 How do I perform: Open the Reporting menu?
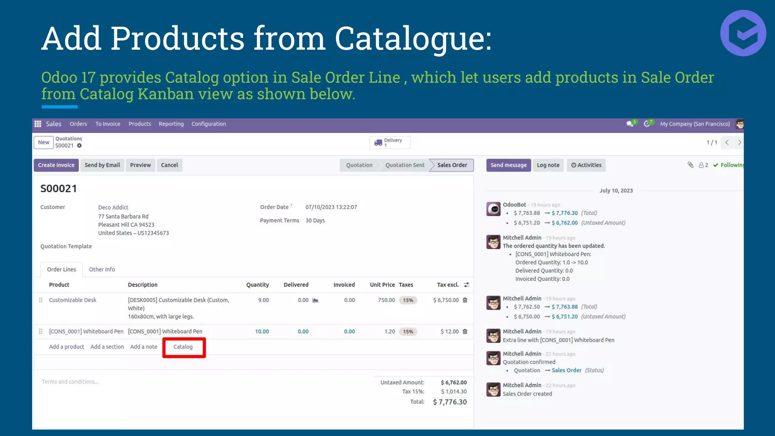(171, 124)
